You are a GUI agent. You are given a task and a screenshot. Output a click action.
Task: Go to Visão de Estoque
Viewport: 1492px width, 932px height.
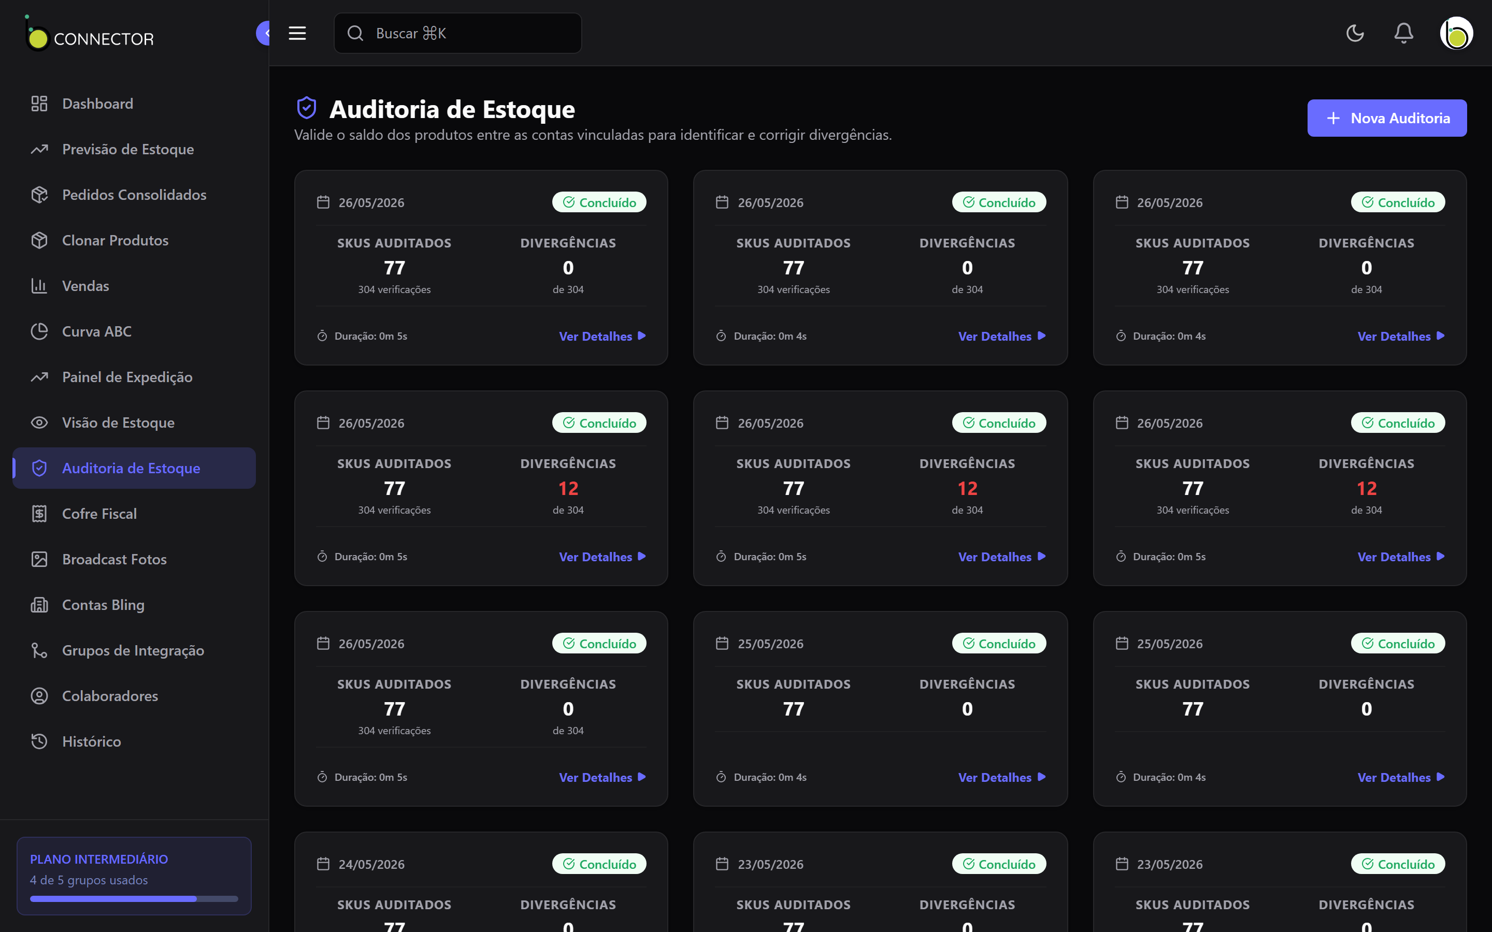[134, 423]
